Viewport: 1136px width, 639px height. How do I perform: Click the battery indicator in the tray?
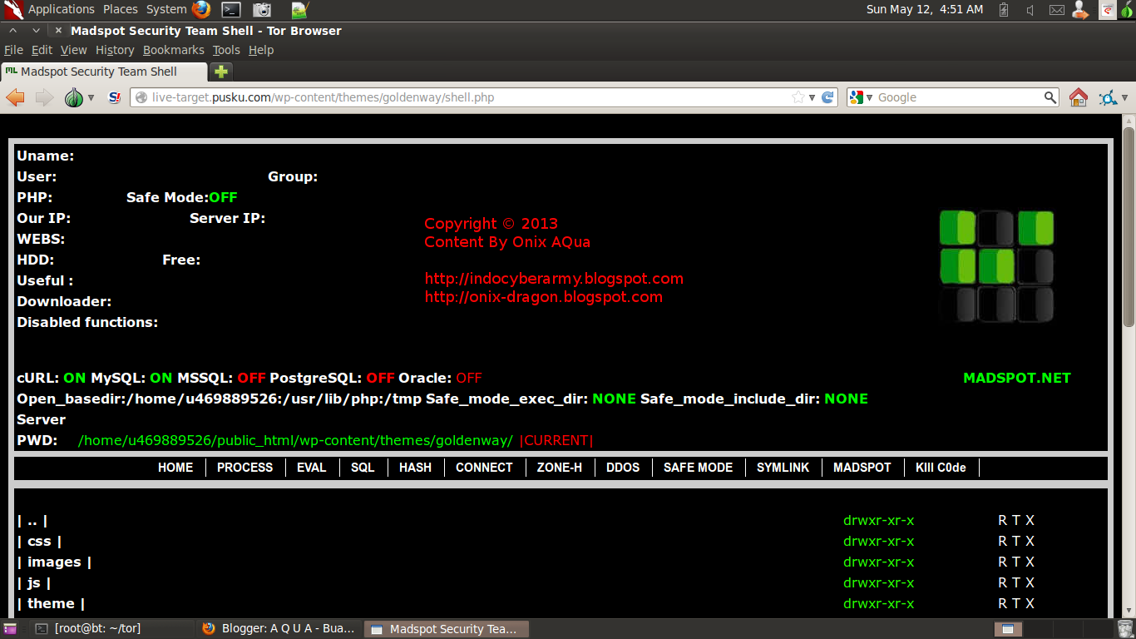pyautogui.click(x=1004, y=10)
